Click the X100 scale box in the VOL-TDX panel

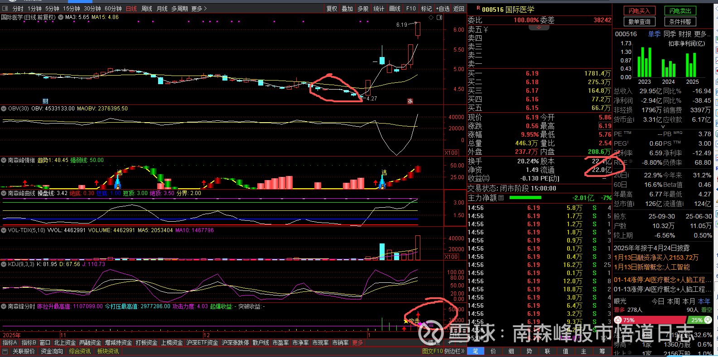451,257
